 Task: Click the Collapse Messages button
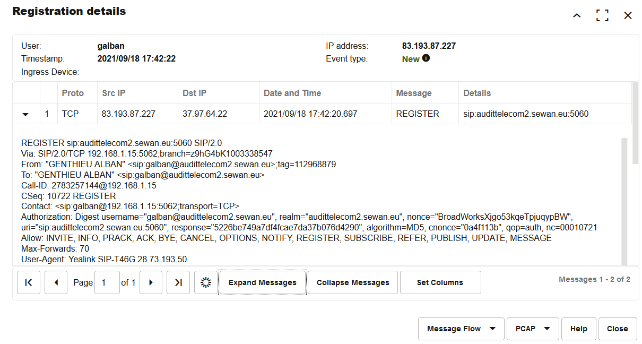(353, 282)
